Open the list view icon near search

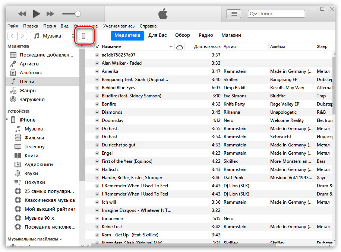coord(234,14)
